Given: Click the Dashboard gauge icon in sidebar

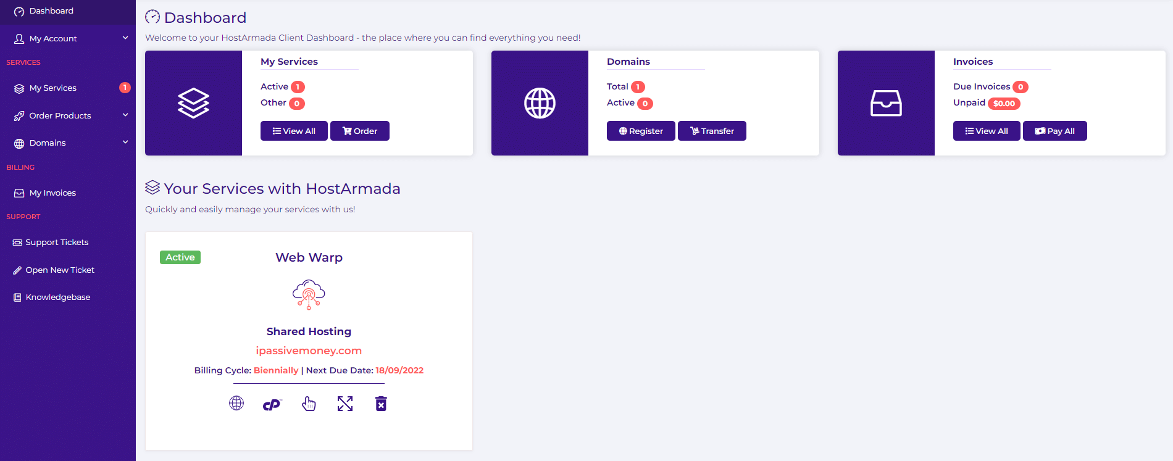Looking at the screenshot, I should (x=19, y=11).
